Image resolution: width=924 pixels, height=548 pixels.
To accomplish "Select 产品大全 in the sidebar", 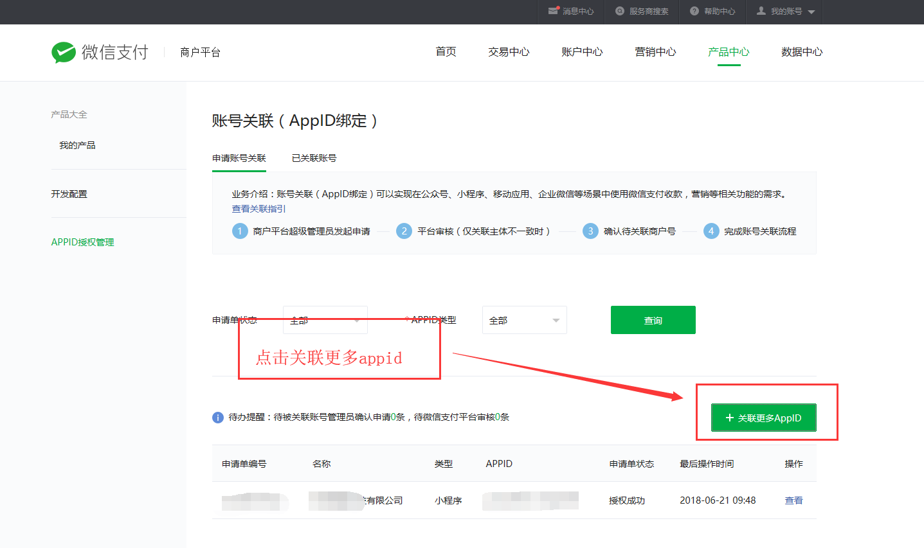I will pos(69,114).
